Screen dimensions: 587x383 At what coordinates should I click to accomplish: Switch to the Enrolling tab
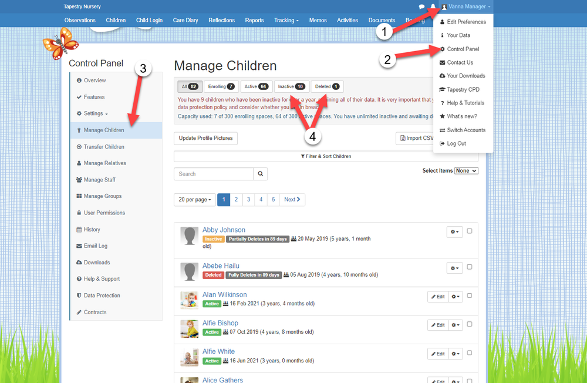(x=221, y=86)
